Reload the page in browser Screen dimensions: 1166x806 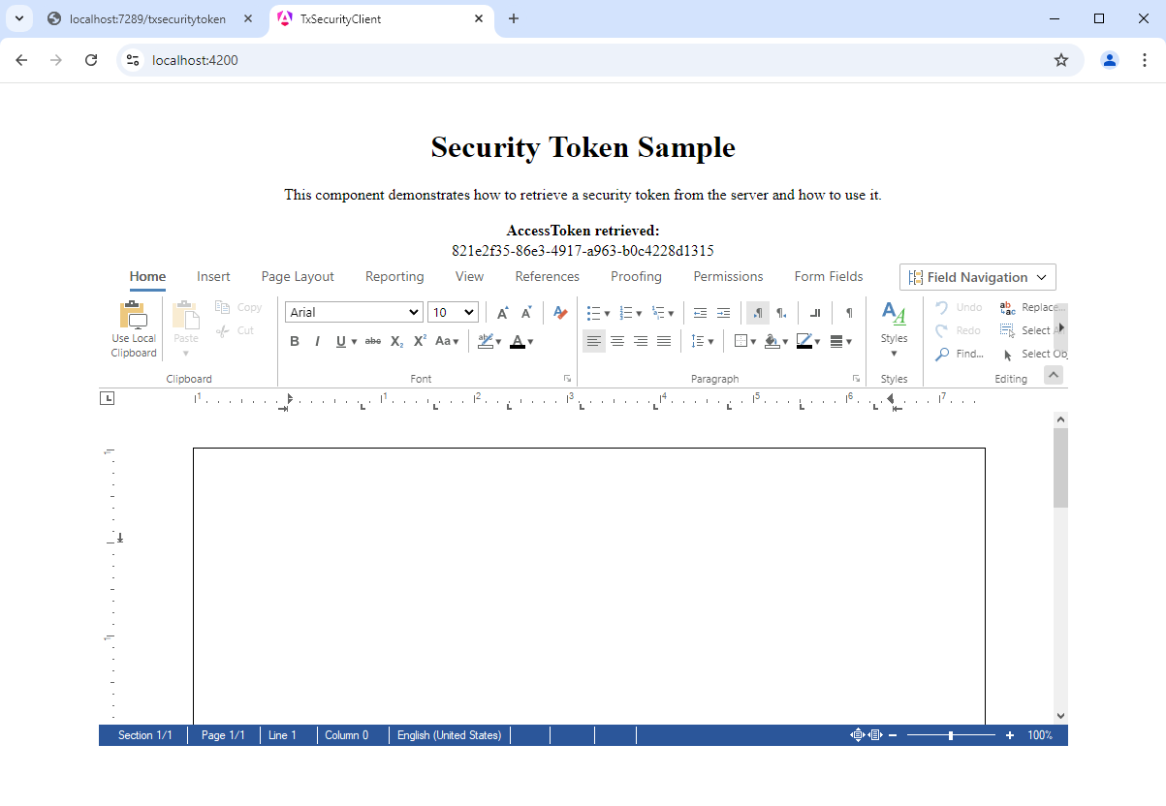point(91,60)
